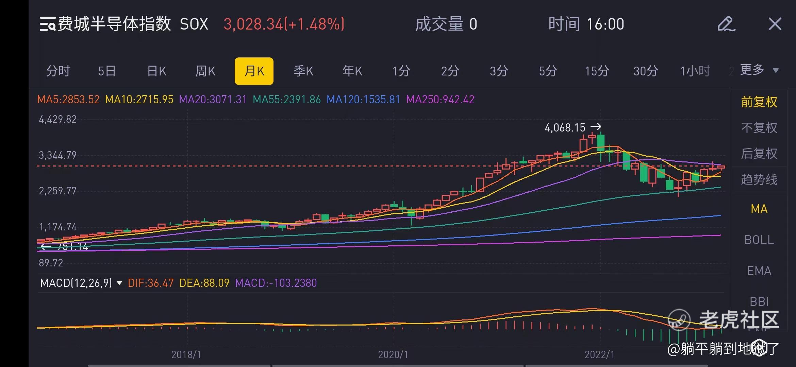Open the 趋势线 trendline tool
Image resolution: width=796 pixels, height=367 pixels.
(759, 179)
